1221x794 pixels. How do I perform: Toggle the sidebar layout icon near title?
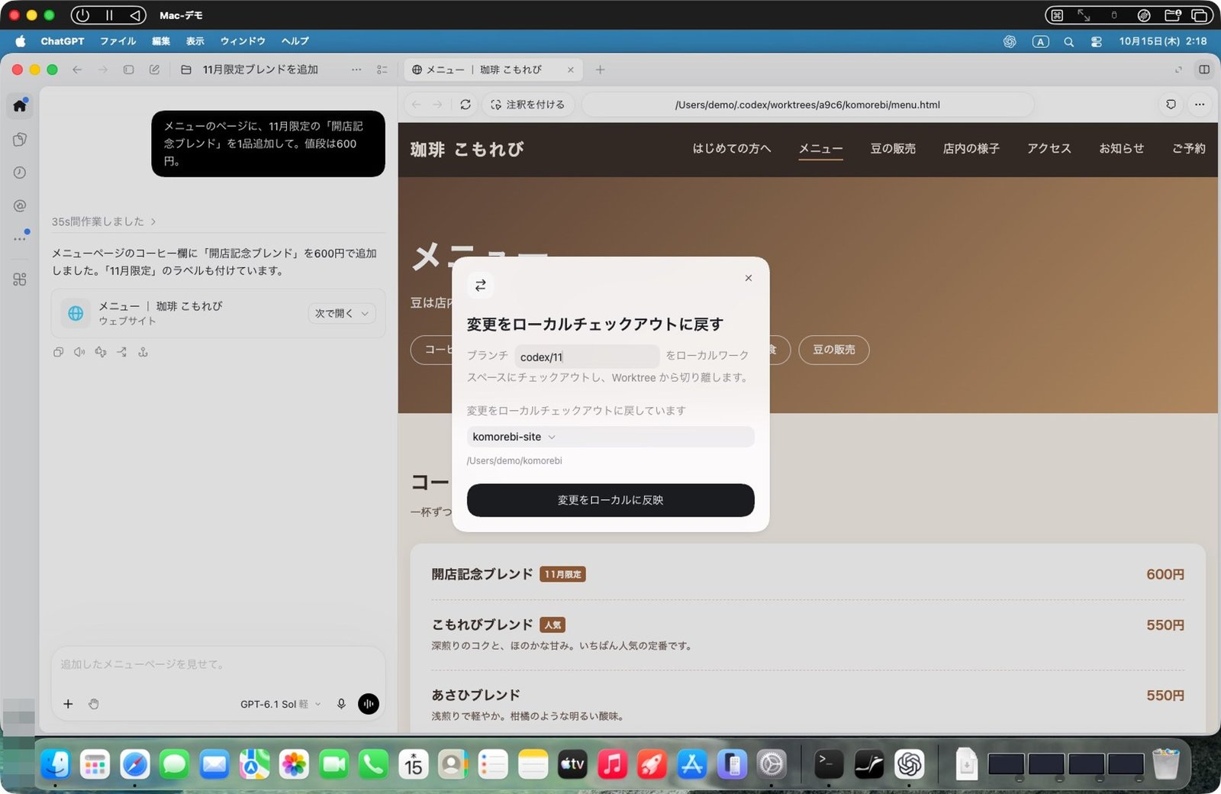129,69
